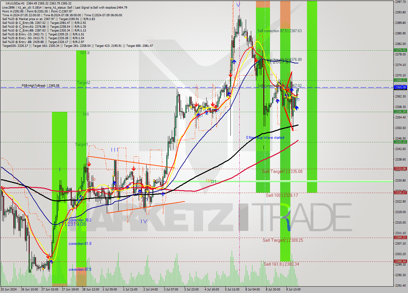
Task: Click the '0 New Buy Wave started' label
Action: click(265, 138)
